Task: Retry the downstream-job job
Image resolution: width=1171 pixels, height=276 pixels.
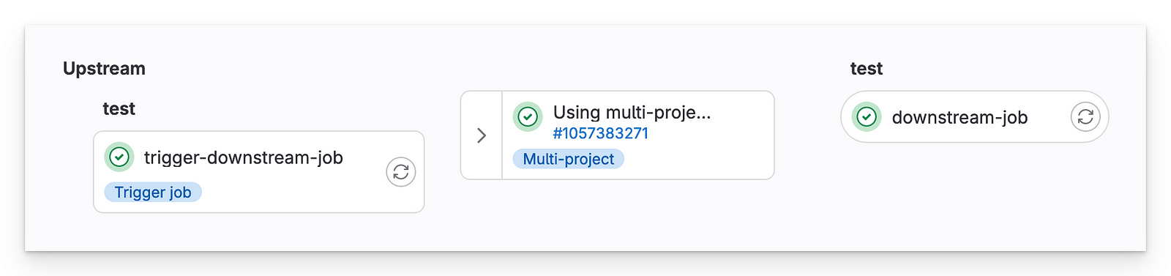Action: click(1085, 116)
